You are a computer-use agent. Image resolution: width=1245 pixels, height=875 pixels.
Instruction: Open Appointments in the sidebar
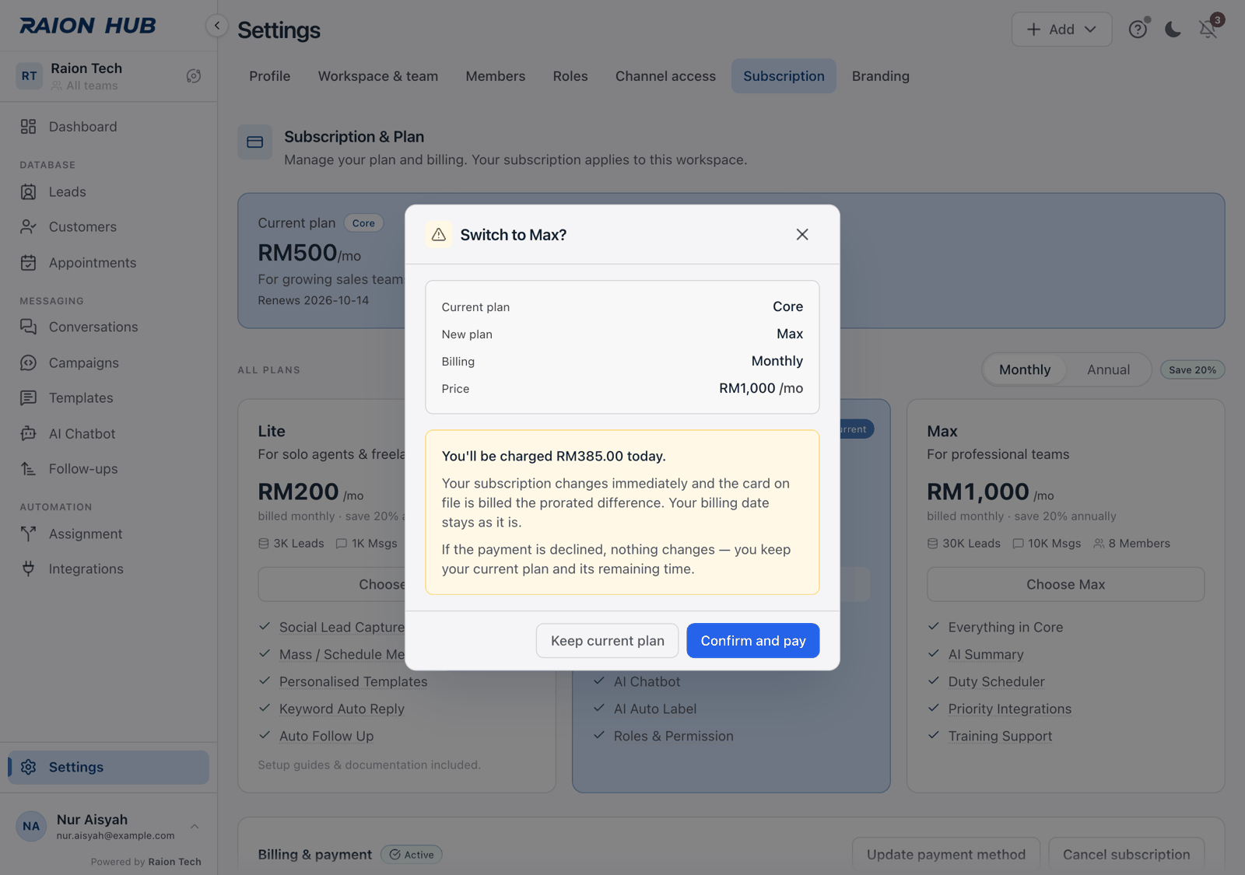point(108,263)
